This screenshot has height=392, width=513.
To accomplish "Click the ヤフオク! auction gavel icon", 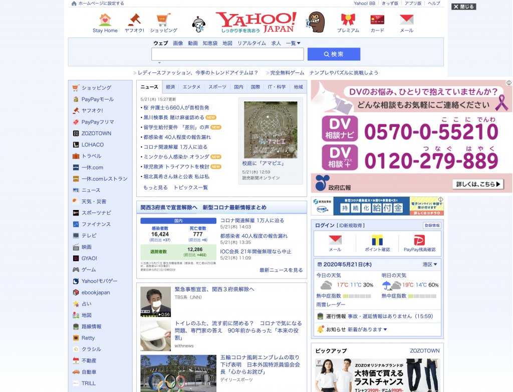I will (134, 20).
